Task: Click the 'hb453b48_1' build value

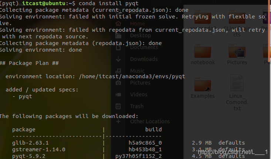Action: pos(145,149)
